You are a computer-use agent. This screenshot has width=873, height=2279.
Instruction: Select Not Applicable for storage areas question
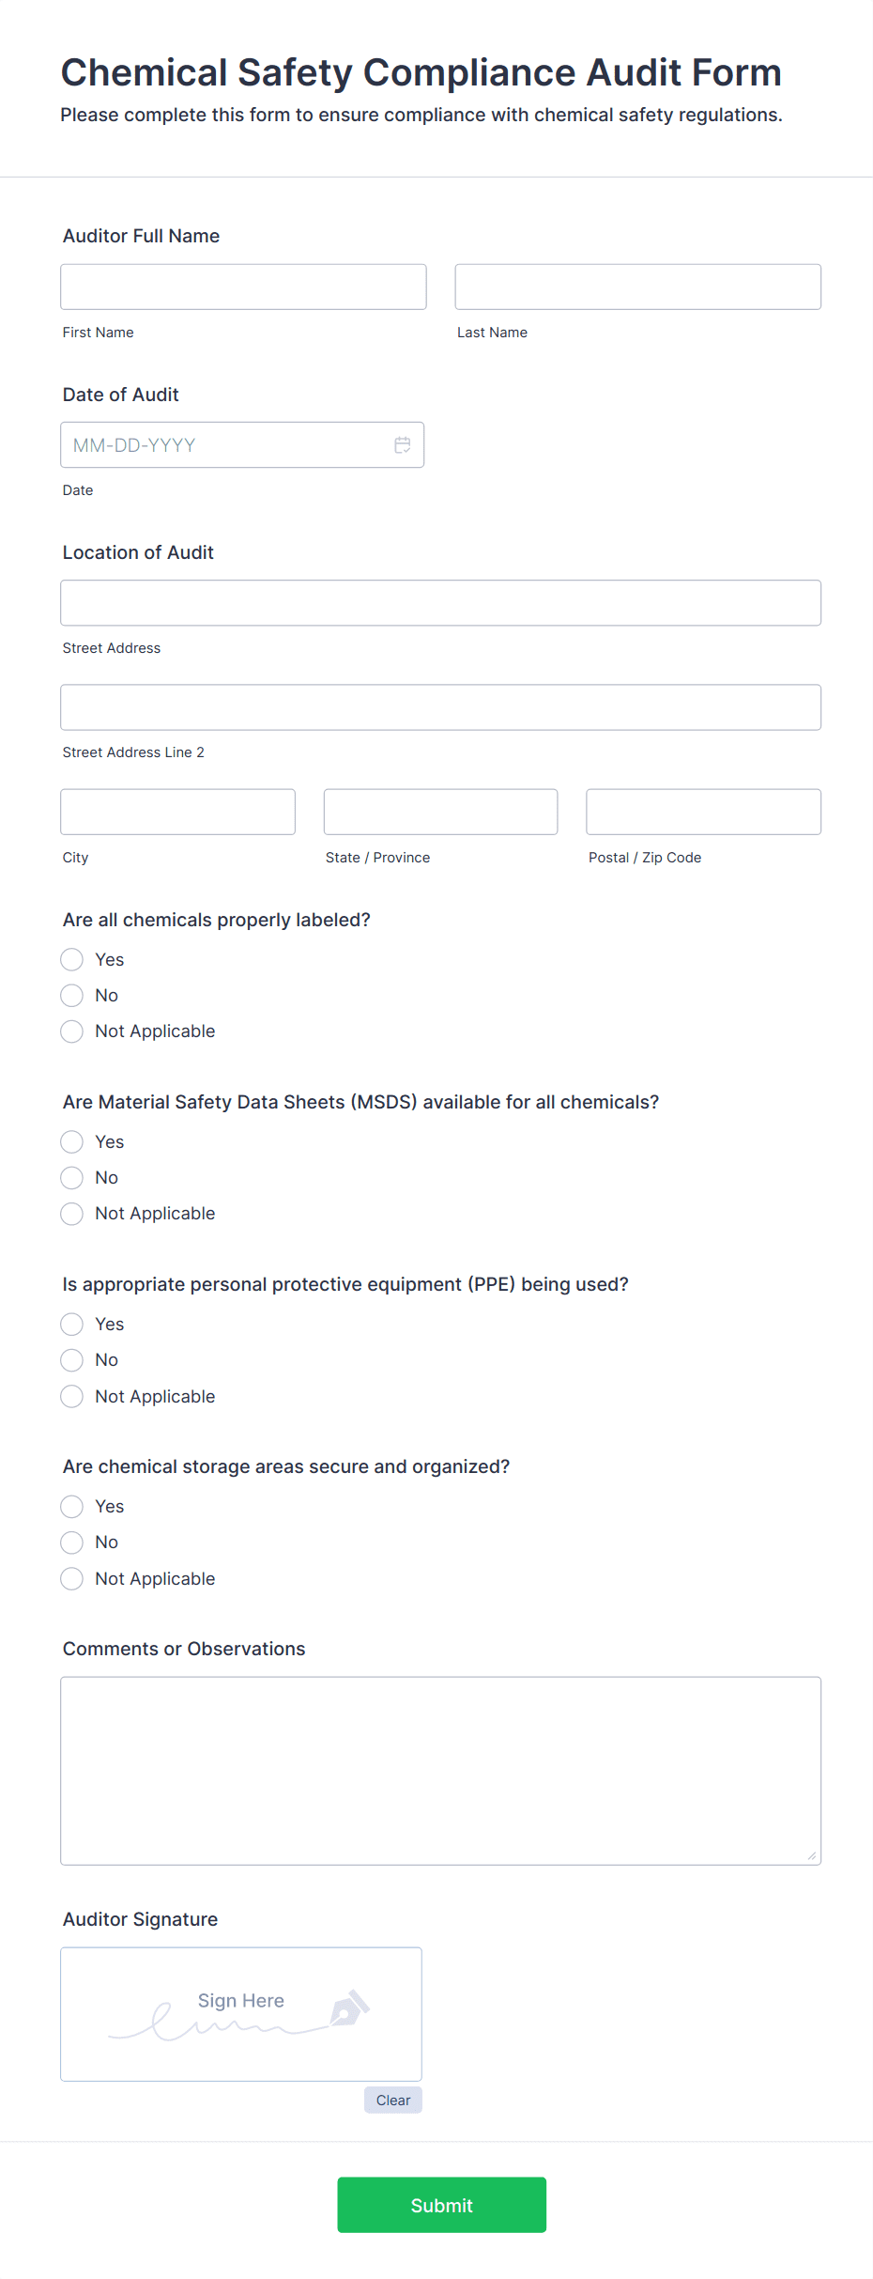[x=71, y=1578]
